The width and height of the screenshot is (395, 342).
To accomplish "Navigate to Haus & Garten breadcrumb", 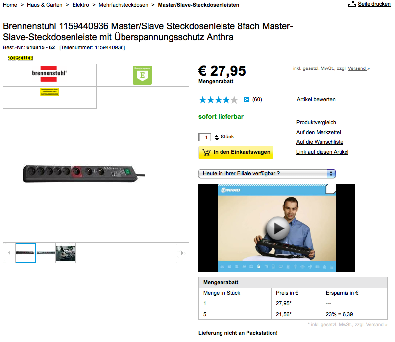I will (x=45, y=5).
